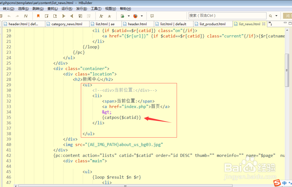Click the orange bookmark toolbar icon

(38, 16)
